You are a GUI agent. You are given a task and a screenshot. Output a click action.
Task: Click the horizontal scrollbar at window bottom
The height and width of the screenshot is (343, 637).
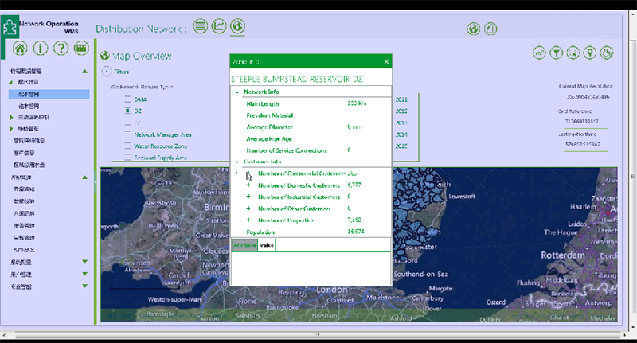click(x=318, y=334)
